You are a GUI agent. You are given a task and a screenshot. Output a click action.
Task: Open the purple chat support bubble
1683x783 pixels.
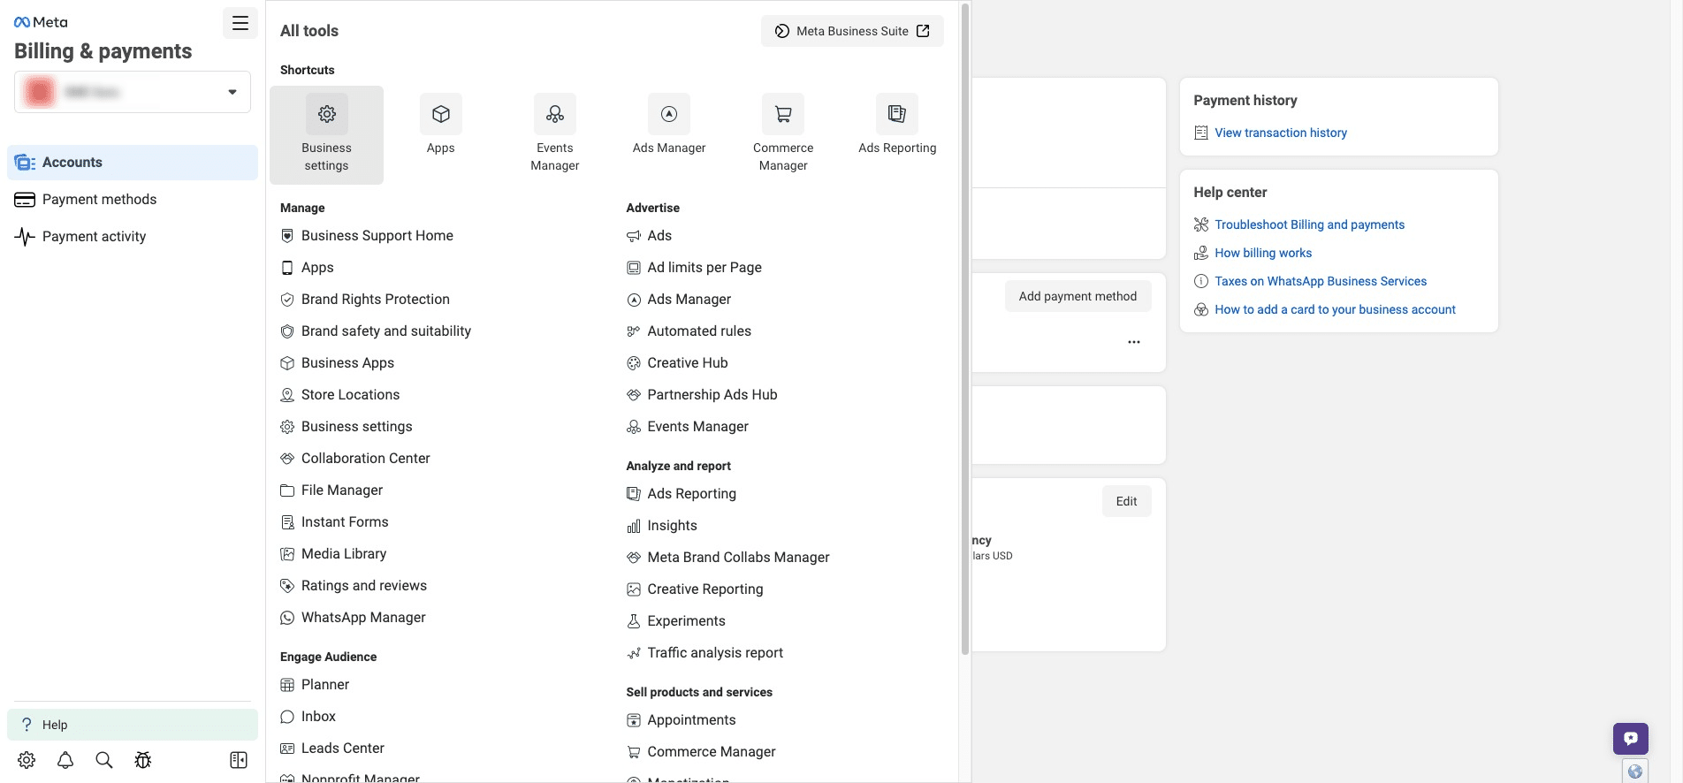pyautogui.click(x=1631, y=738)
